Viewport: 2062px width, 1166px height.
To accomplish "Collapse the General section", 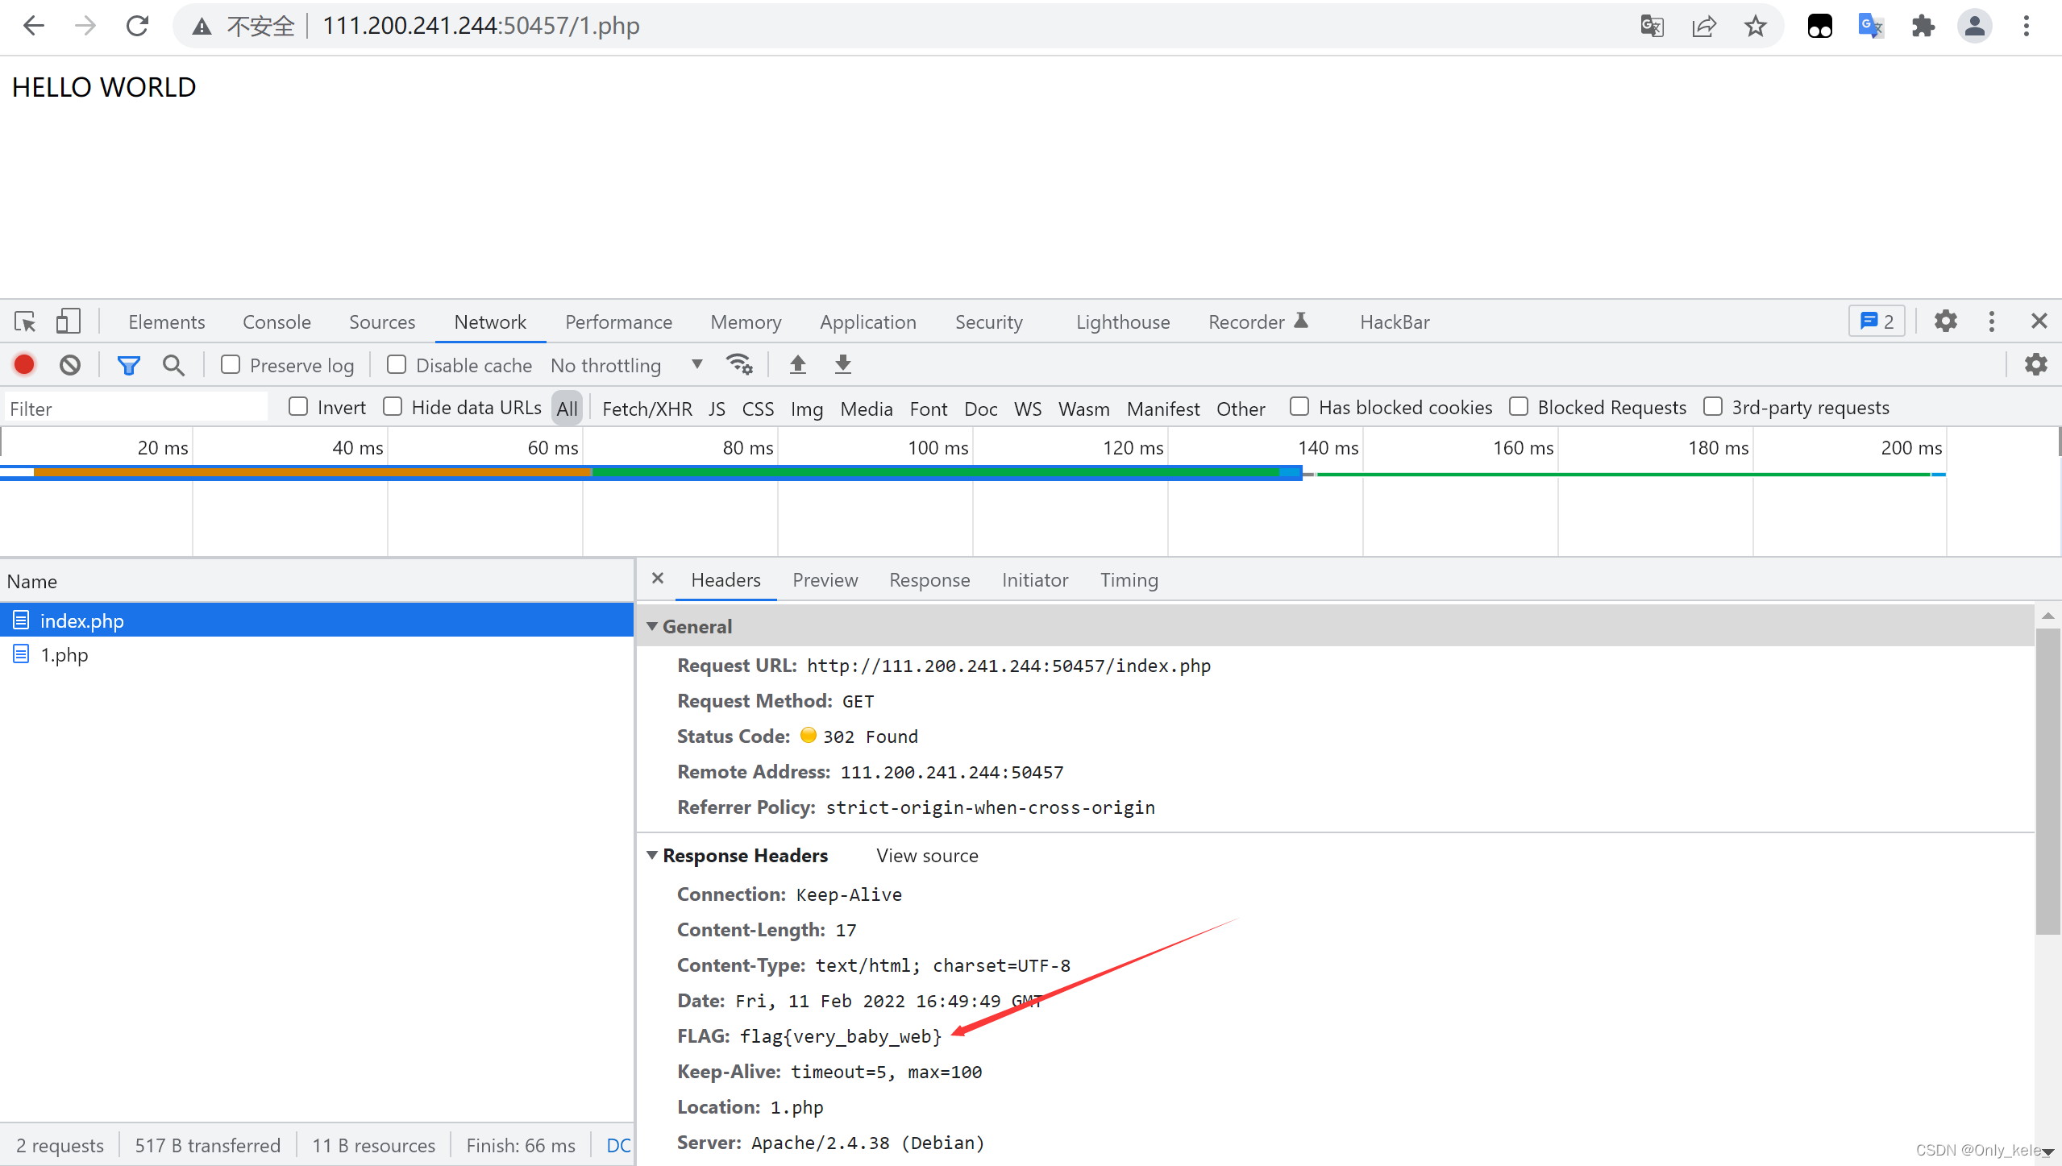I will point(652,626).
